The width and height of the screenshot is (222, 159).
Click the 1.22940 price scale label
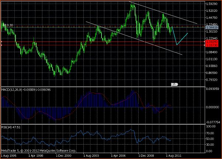coord(212,38)
